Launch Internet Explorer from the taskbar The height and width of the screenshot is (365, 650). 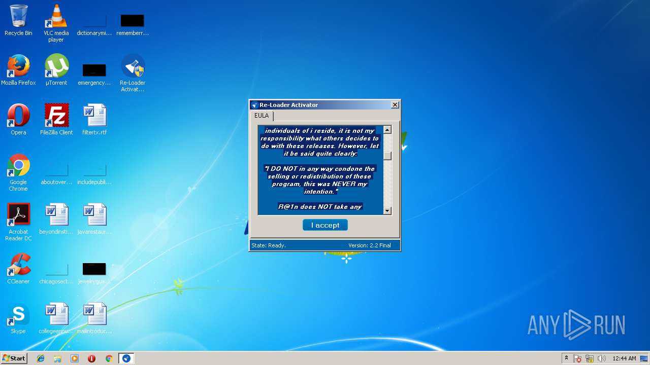coord(41,358)
